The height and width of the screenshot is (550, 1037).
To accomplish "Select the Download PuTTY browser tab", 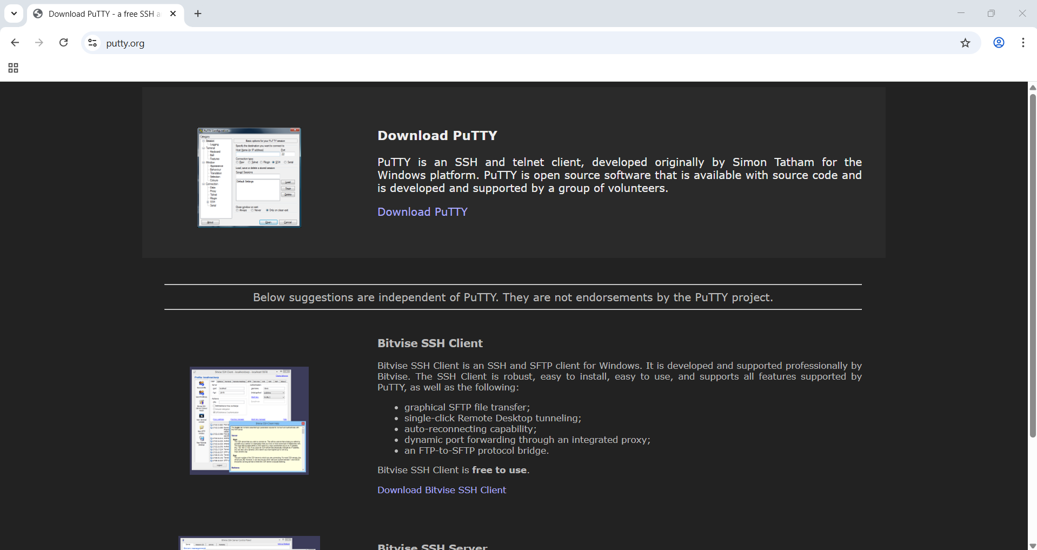I will [x=105, y=14].
